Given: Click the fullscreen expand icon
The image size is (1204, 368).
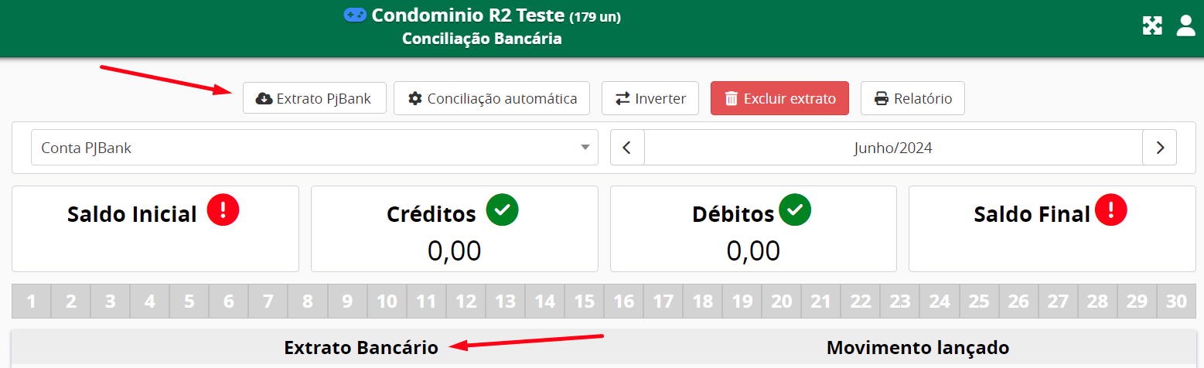Looking at the screenshot, I should [1152, 26].
